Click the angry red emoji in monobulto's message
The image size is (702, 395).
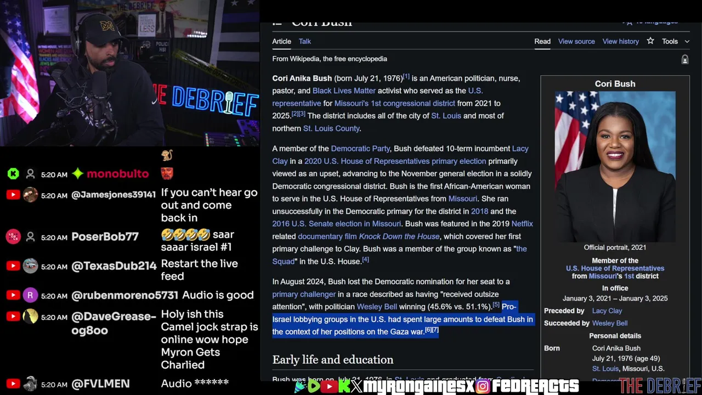coord(167,174)
